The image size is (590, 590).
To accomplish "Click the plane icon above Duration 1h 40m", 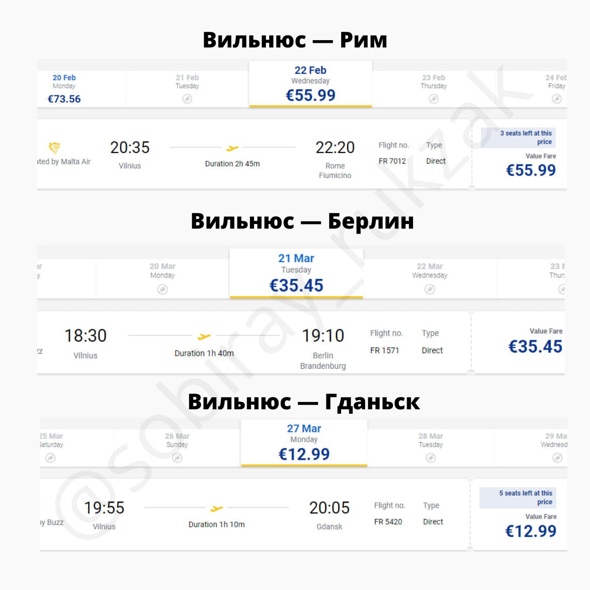I will (x=204, y=336).
